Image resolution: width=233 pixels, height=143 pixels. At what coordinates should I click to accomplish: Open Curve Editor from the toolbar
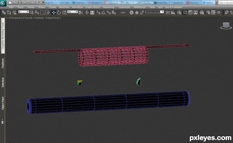coord(190,13)
